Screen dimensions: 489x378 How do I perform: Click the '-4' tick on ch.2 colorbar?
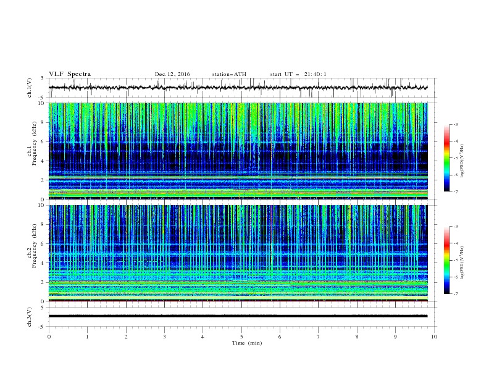455,243
